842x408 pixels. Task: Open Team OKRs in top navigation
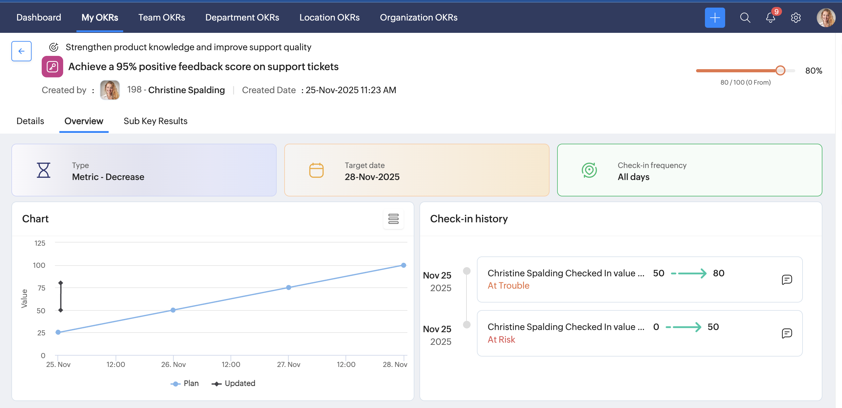click(x=161, y=18)
